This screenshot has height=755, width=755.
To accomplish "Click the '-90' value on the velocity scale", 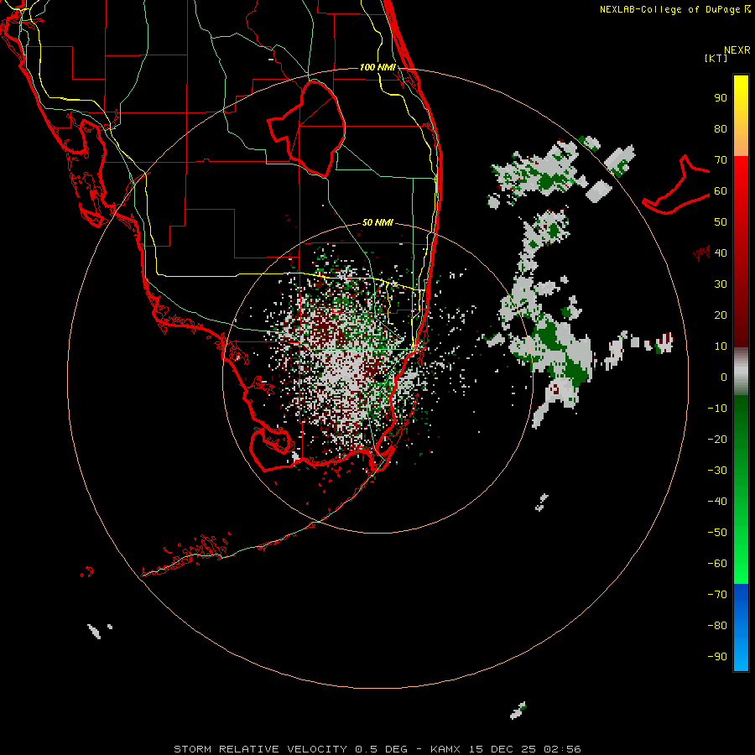I will [717, 657].
